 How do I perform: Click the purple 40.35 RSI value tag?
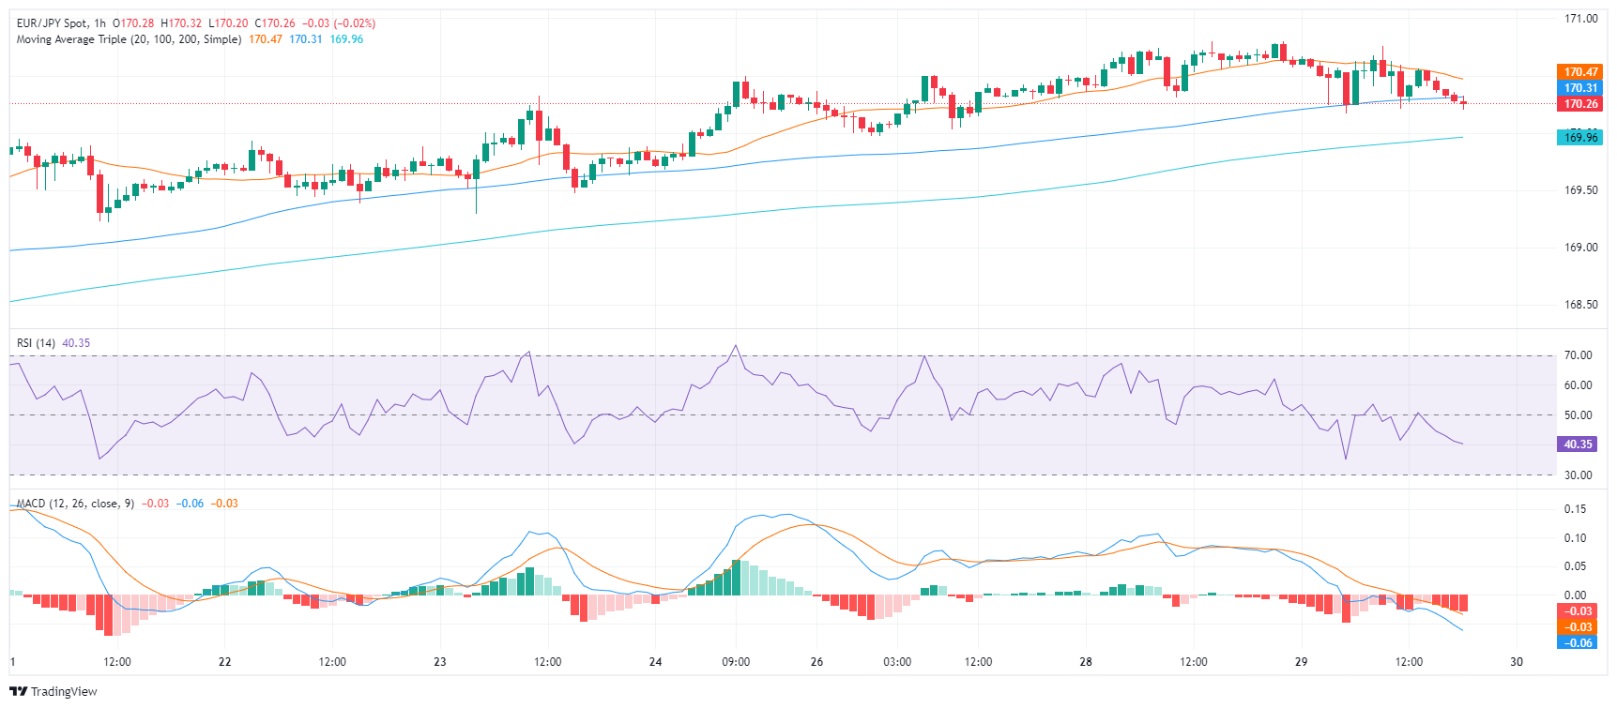coord(1577,444)
